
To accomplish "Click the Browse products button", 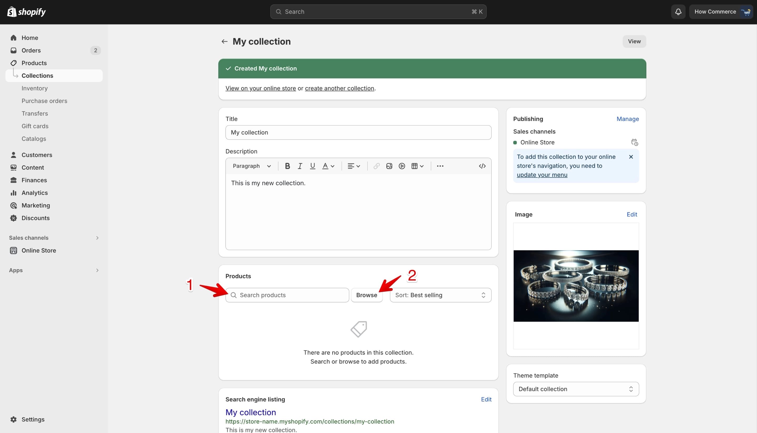I will [x=366, y=295].
